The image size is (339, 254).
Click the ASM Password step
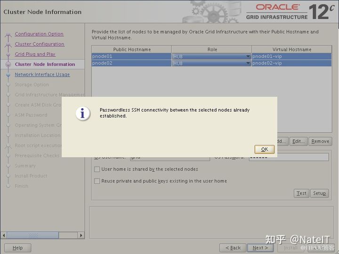tap(31, 115)
